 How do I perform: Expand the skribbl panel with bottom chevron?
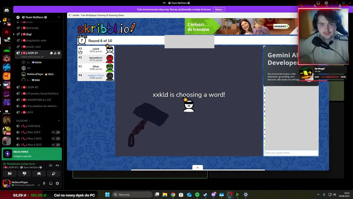coord(197,167)
